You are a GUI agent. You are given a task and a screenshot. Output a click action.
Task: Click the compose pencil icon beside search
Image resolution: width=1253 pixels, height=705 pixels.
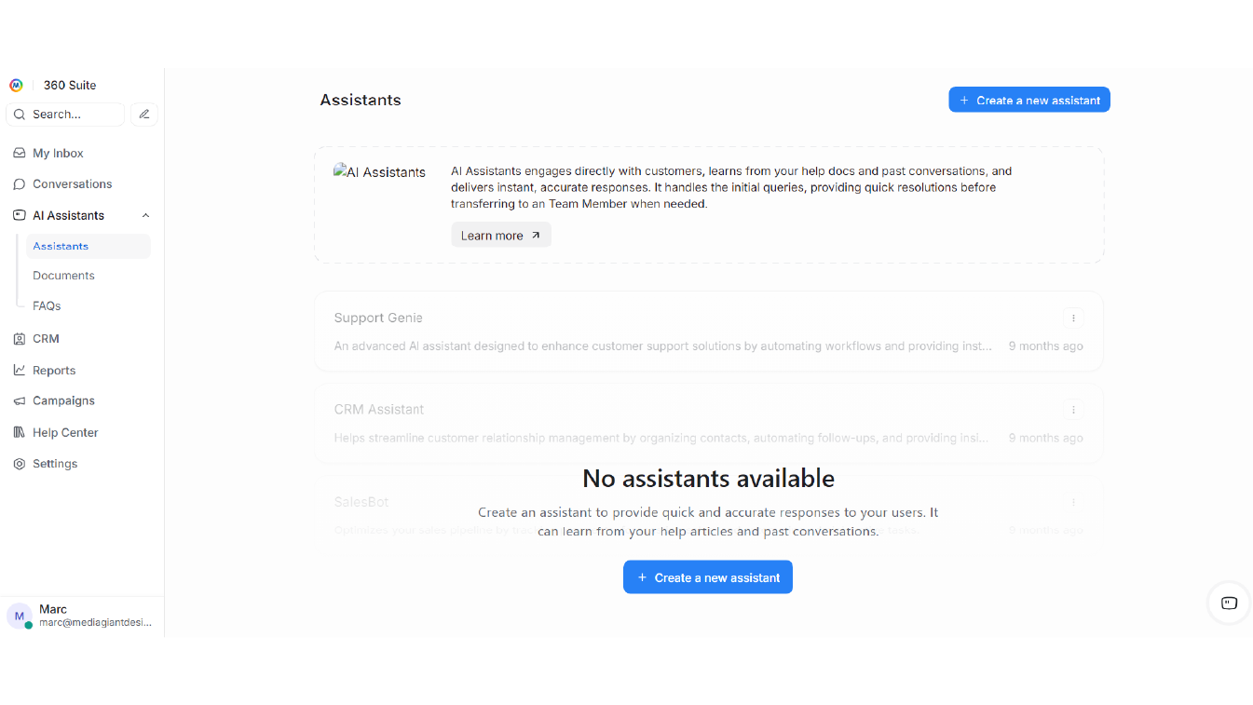click(x=143, y=115)
